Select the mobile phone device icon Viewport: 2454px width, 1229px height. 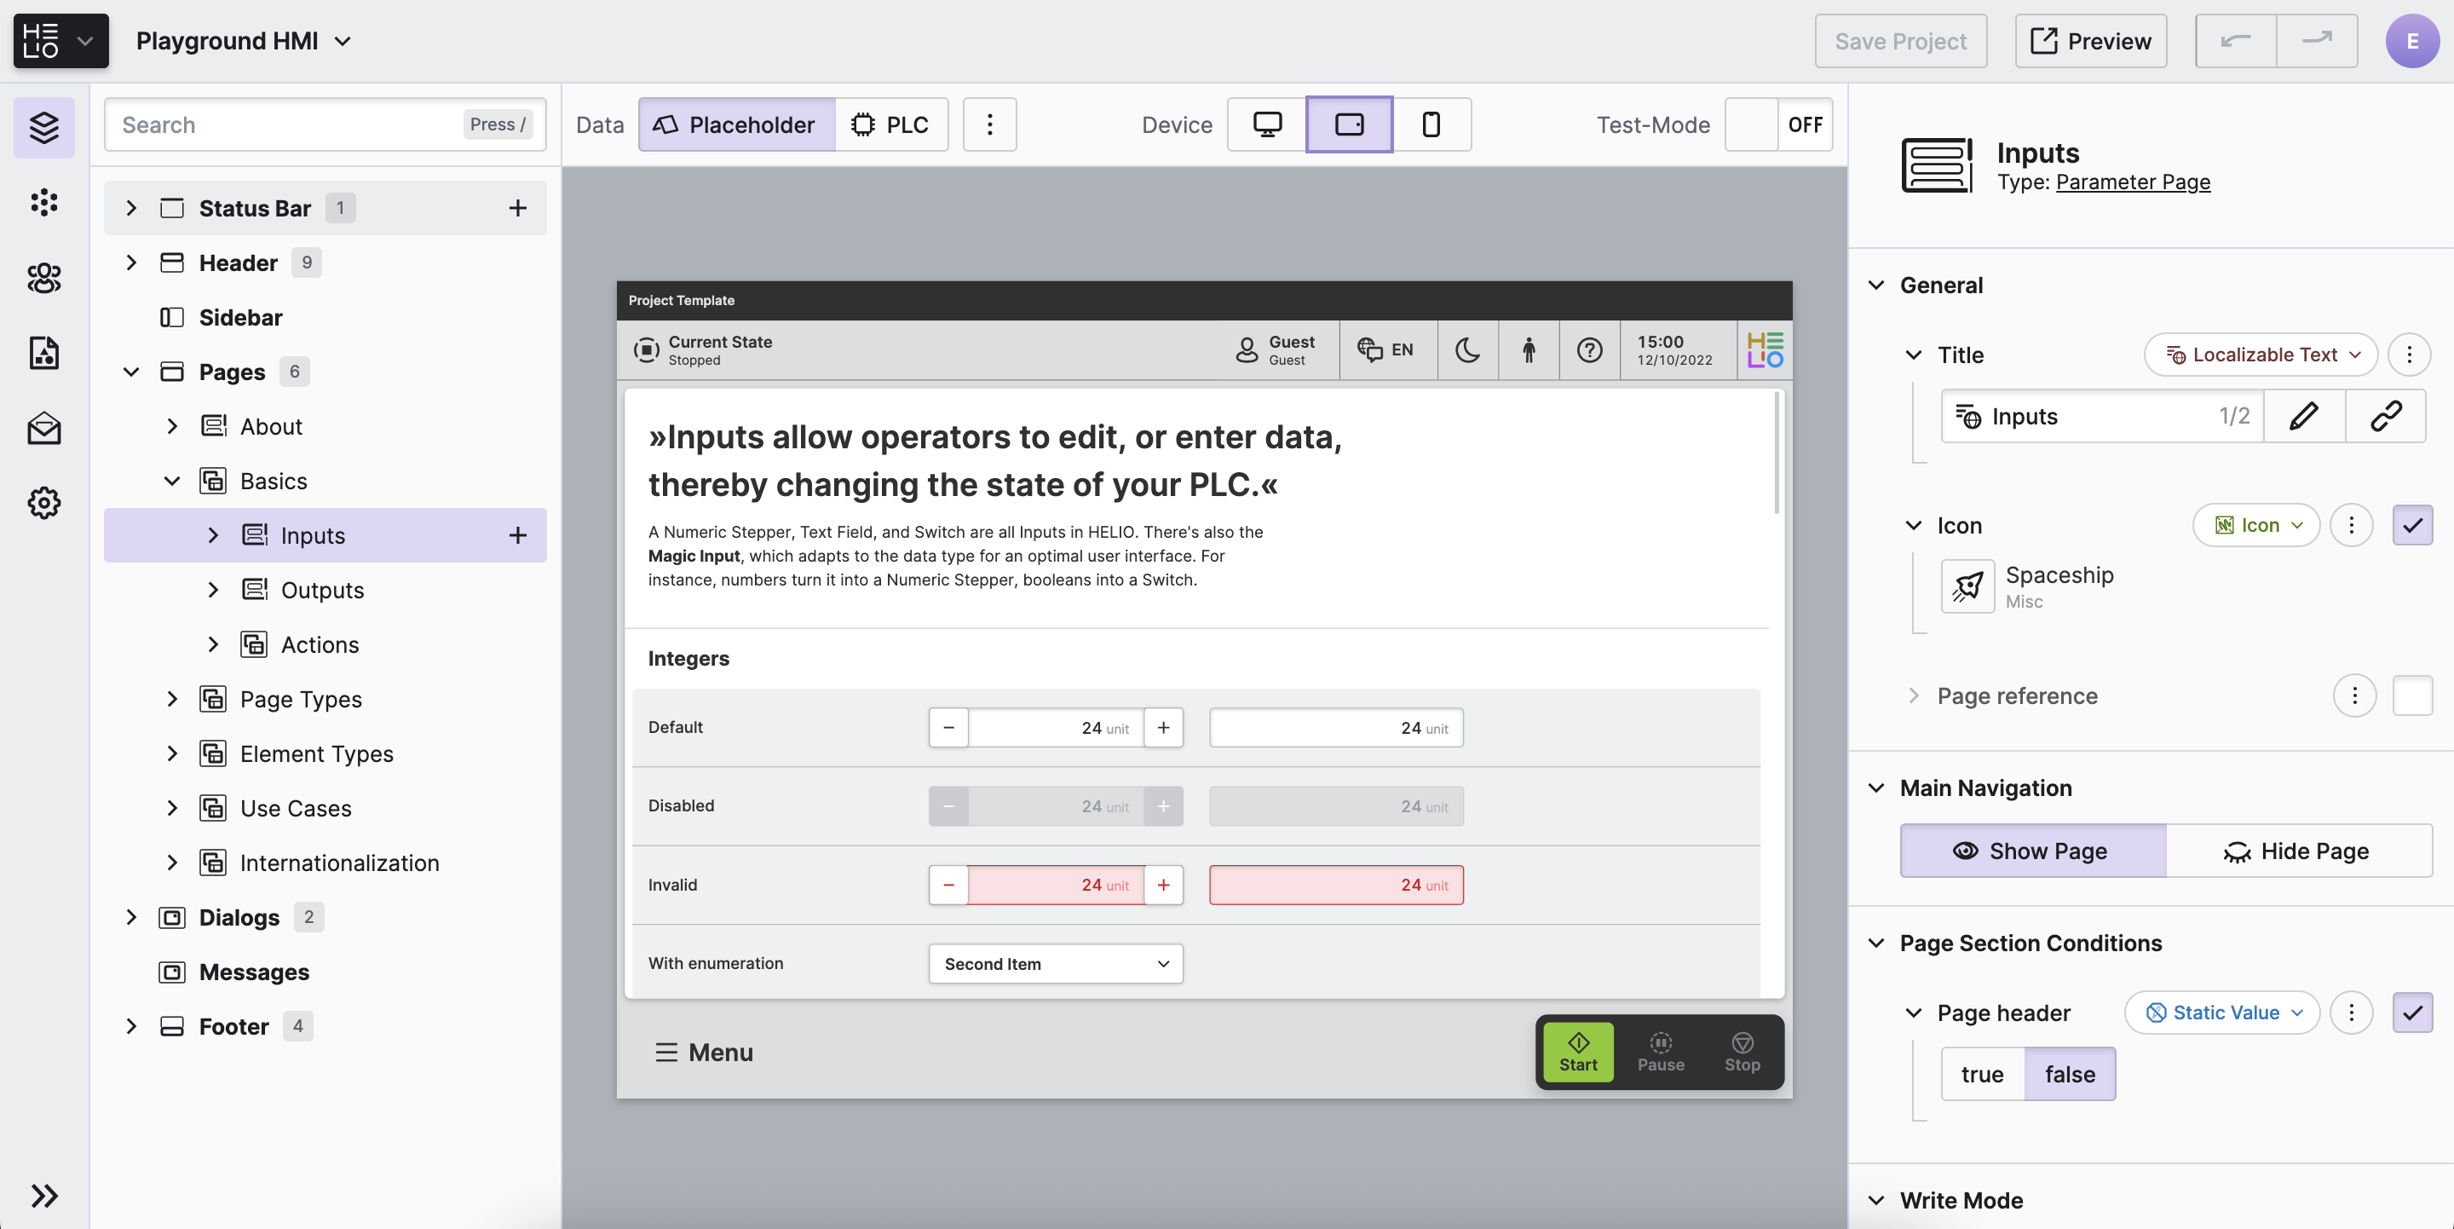(x=1431, y=124)
